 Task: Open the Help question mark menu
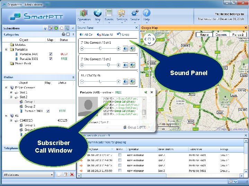tap(146, 15)
